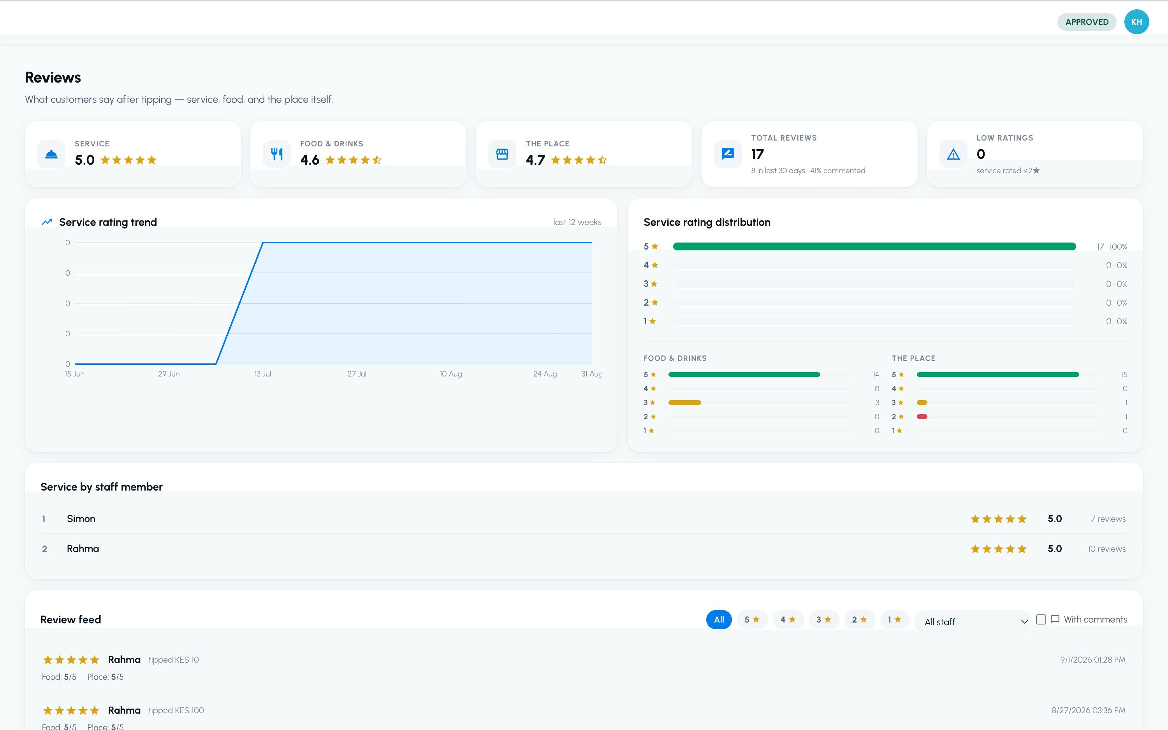This screenshot has height=730, width=1168.
Task: Click the star rating on Rahma's KES 100 review
Action: (x=71, y=711)
